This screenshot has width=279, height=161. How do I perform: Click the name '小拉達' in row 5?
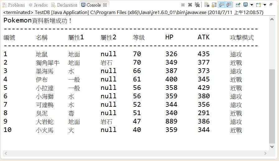[x=45, y=88]
